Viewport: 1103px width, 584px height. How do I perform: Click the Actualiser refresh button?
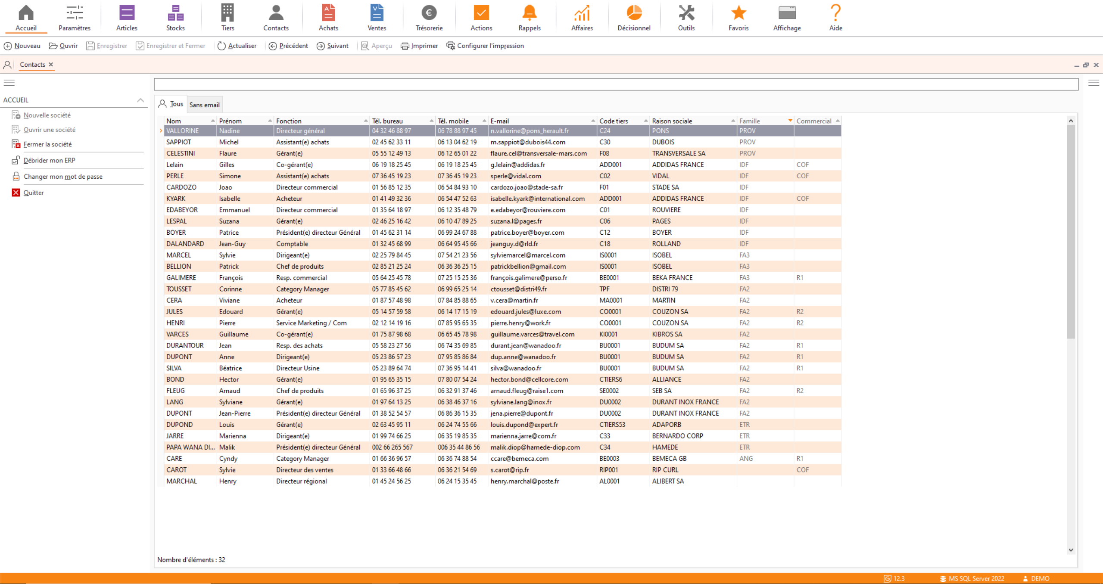coord(237,46)
